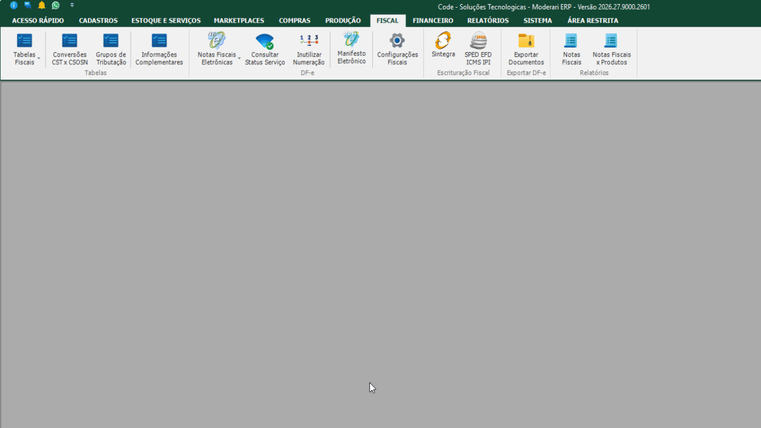The image size is (761, 428).
Task: Open quick access toolbar customize arrow
Action: 72,5
